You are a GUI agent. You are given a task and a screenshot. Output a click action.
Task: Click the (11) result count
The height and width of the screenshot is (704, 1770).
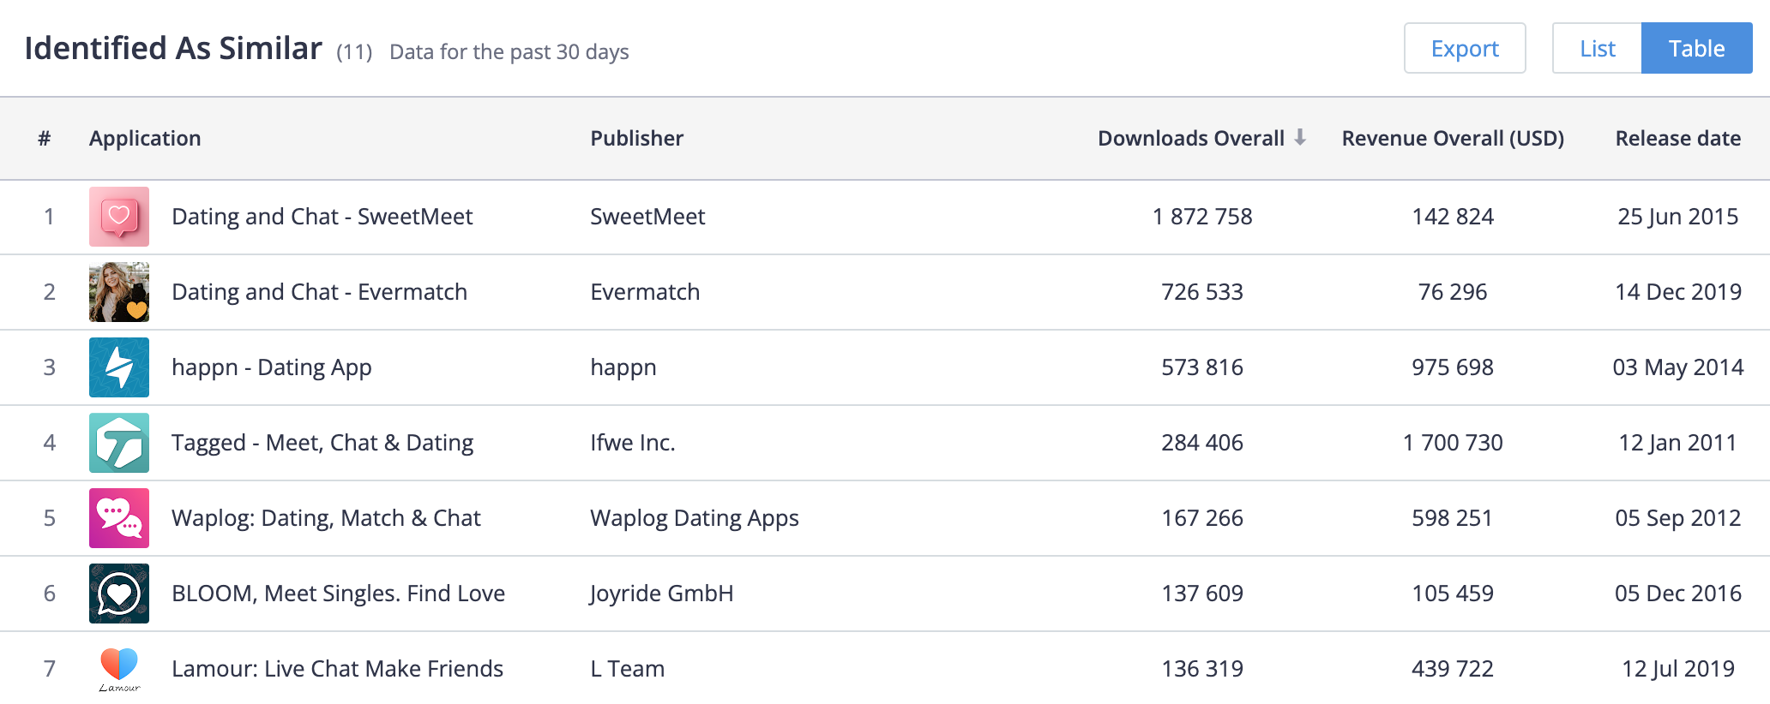coord(354,52)
